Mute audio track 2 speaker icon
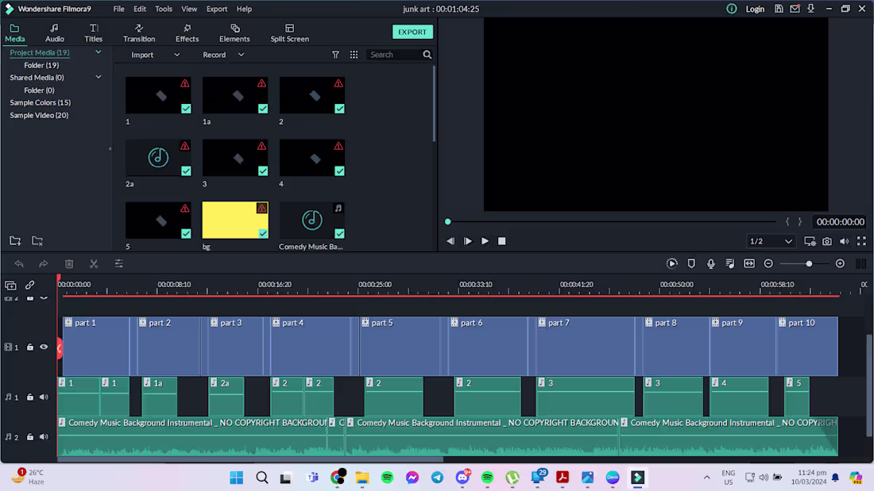874x491 pixels. click(x=44, y=437)
